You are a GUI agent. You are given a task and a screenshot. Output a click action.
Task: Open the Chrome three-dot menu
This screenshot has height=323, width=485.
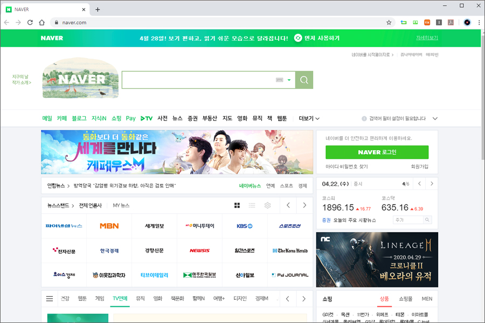(x=479, y=23)
